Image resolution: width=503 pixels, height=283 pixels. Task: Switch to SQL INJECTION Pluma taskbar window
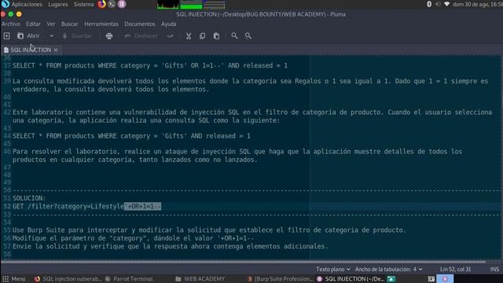(x=351, y=279)
